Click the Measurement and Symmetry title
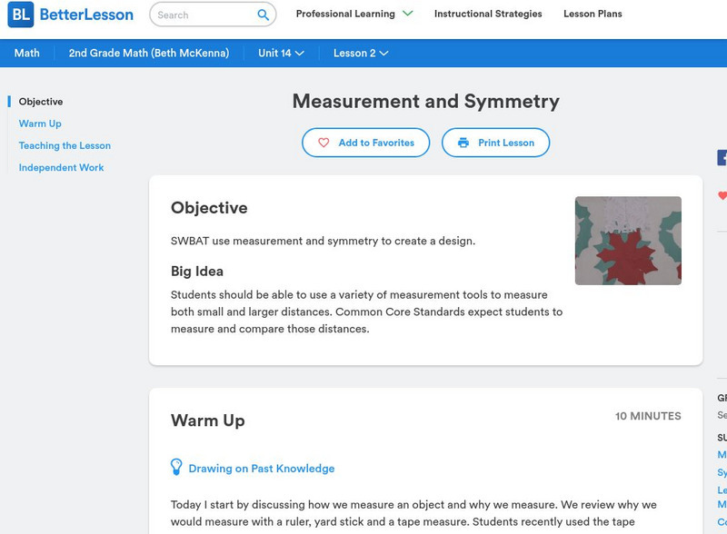Viewport: 727px width, 534px height. [426, 102]
